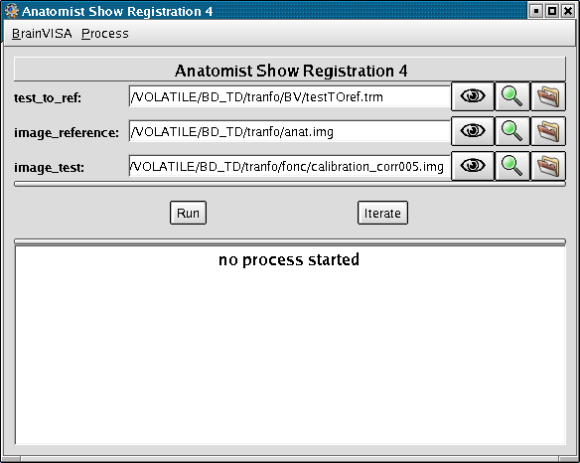Click the eye viewer icon for test_to_ref

[x=473, y=96]
